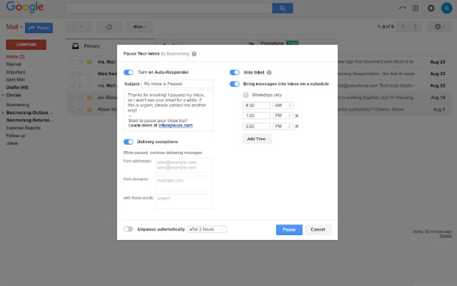The image size is (457, 286).
Task: Open the Starred folder
Action: [13, 64]
